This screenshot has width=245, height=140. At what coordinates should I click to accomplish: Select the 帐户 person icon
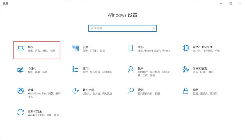(130, 69)
